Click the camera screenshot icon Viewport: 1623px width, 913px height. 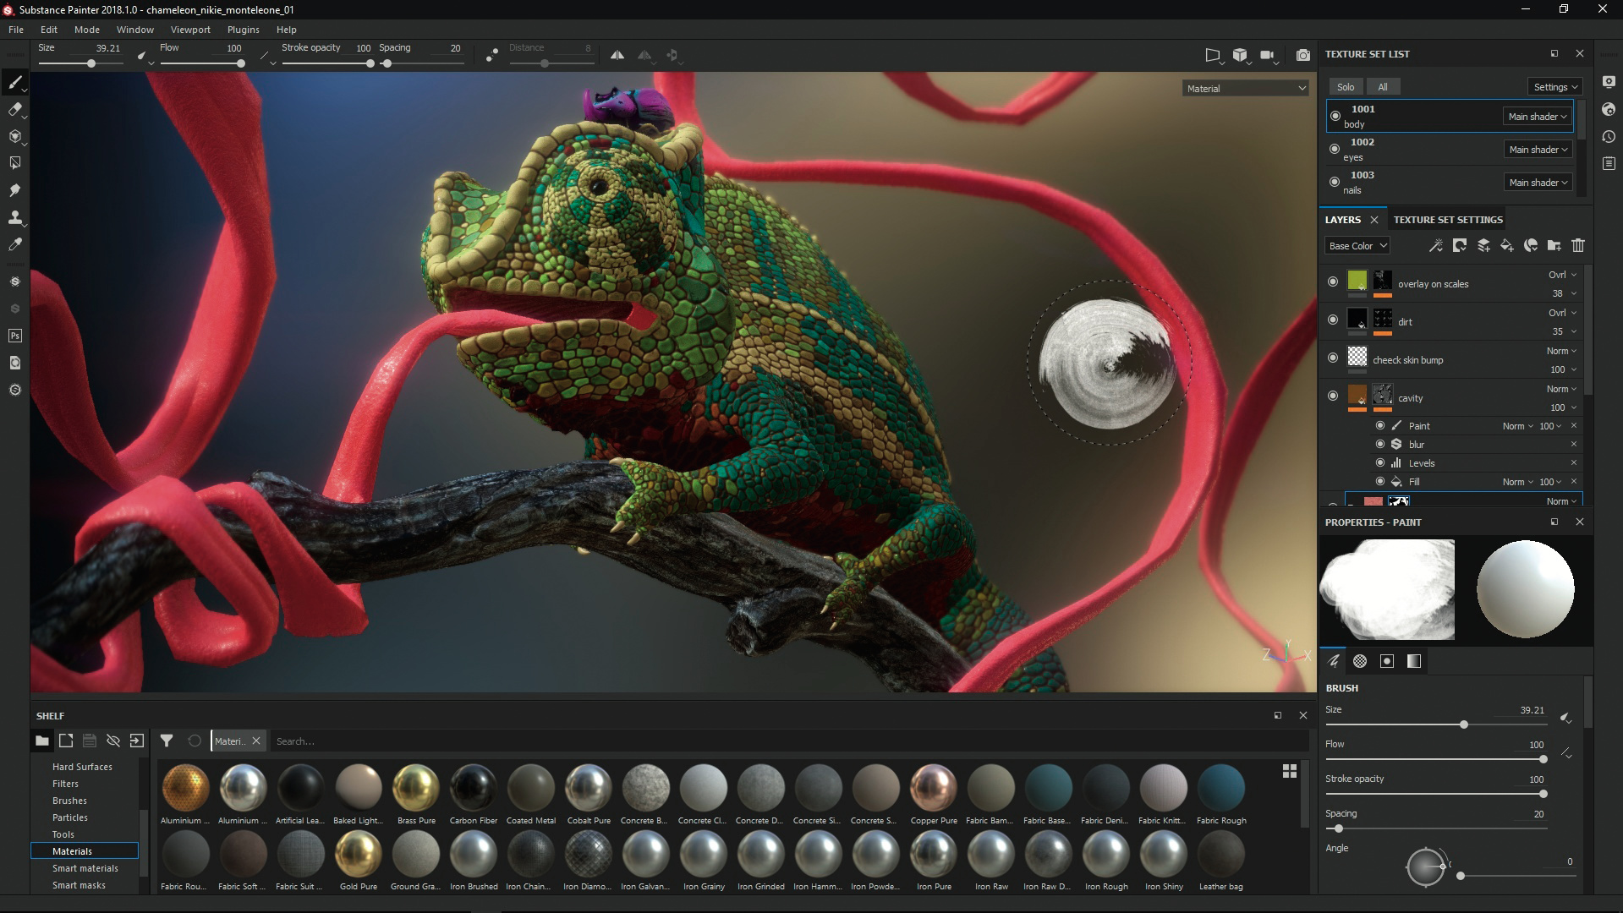1302,55
